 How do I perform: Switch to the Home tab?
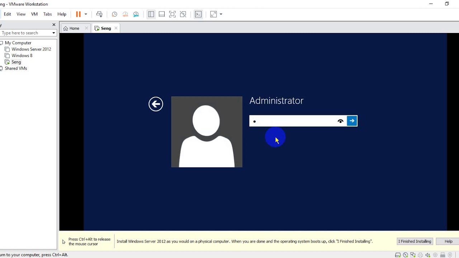[75, 28]
